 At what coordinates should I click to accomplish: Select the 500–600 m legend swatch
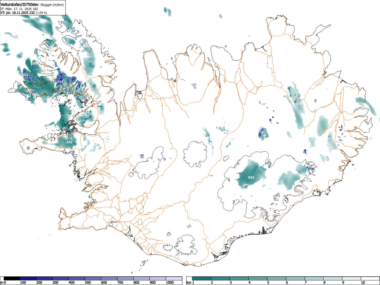pos(93,278)
